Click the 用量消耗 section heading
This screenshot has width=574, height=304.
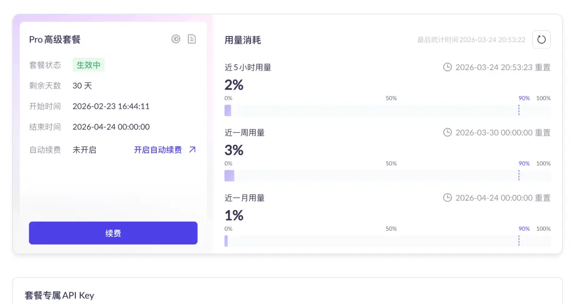tap(243, 40)
